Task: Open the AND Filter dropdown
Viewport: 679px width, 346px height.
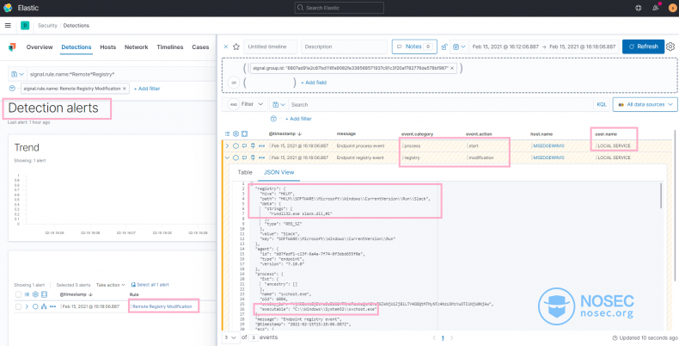Action: pos(252,104)
